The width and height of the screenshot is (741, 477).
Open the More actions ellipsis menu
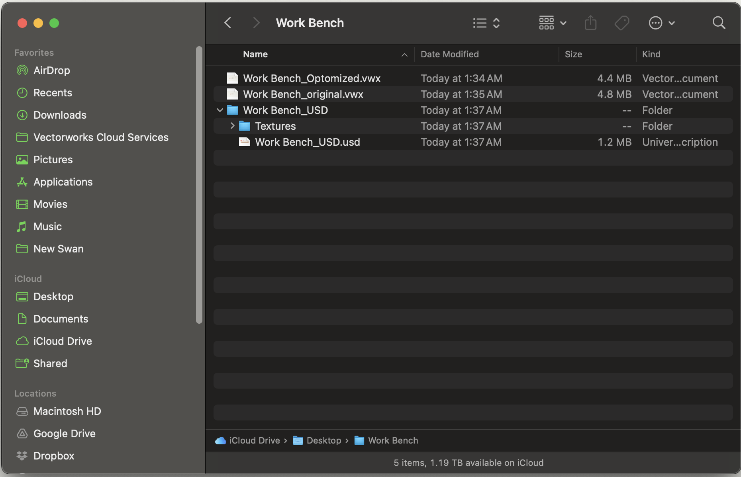coord(662,23)
